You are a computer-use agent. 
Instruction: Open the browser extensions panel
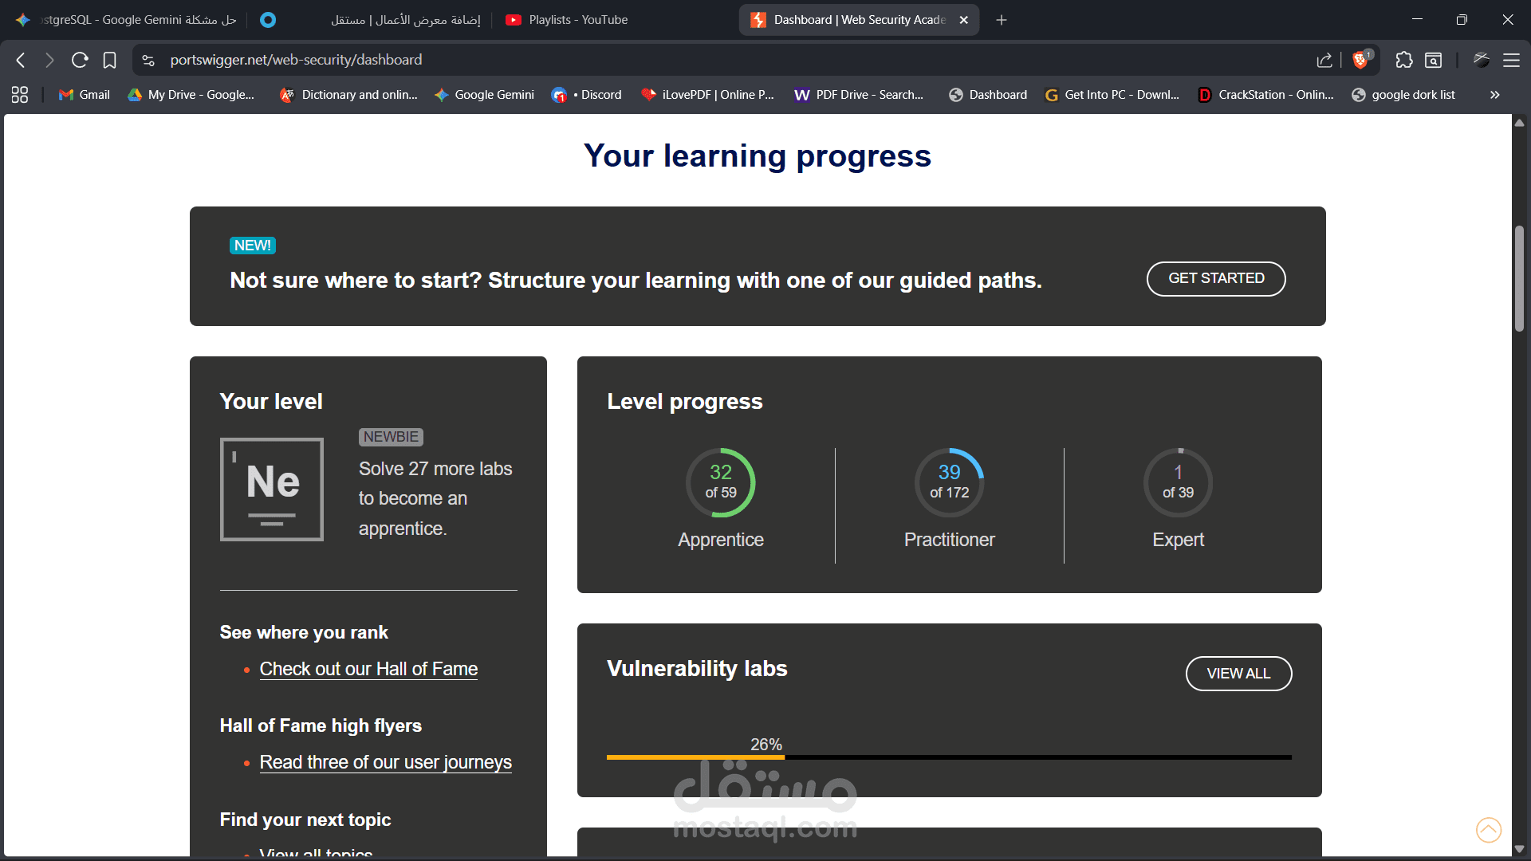tap(1404, 60)
